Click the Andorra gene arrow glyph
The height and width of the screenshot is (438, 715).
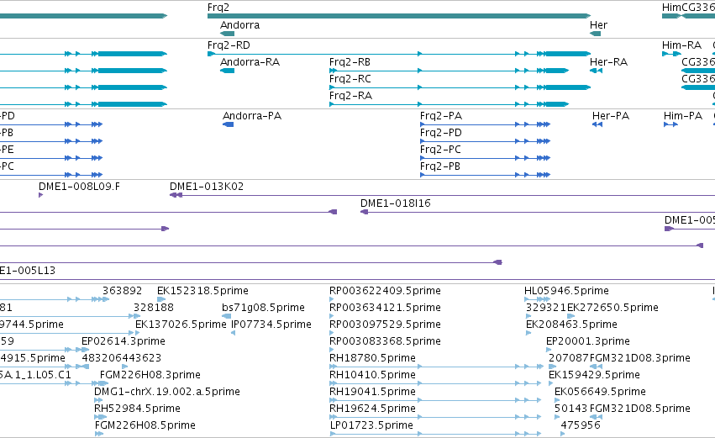(x=227, y=34)
